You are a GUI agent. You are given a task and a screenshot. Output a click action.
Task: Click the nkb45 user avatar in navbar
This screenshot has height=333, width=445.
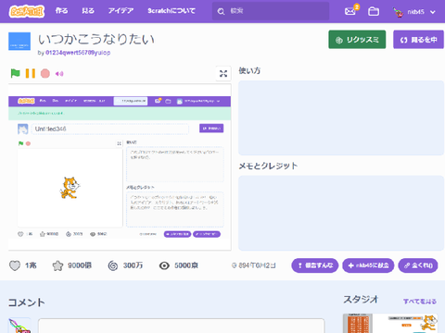398,12
